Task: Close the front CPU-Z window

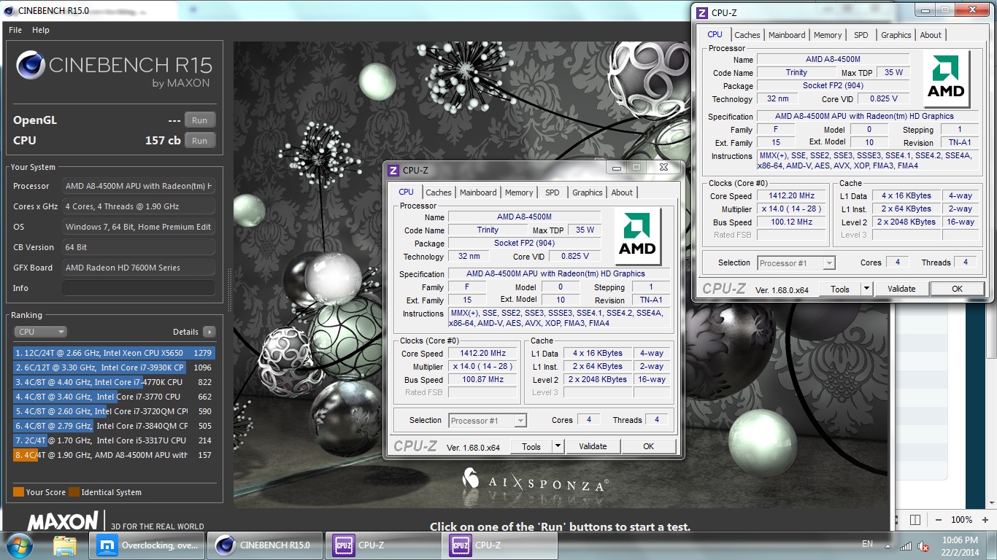Action: click(x=663, y=167)
